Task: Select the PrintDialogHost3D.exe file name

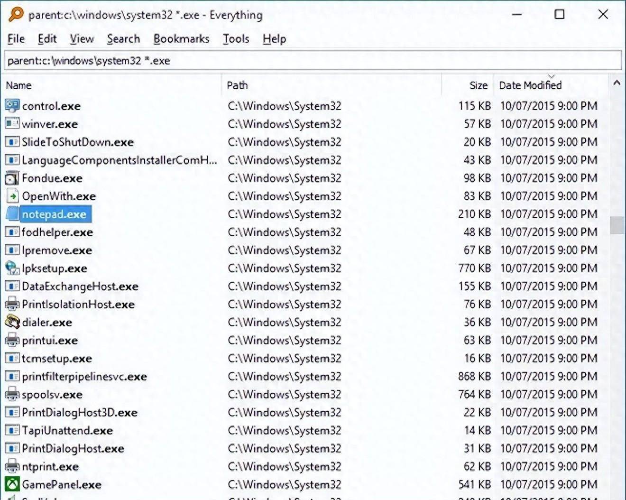Action: pyautogui.click(x=80, y=412)
